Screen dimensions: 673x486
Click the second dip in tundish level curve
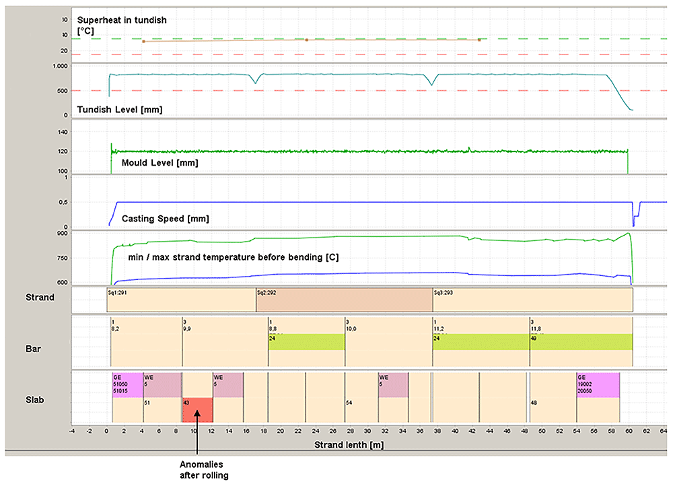click(x=432, y=80)
